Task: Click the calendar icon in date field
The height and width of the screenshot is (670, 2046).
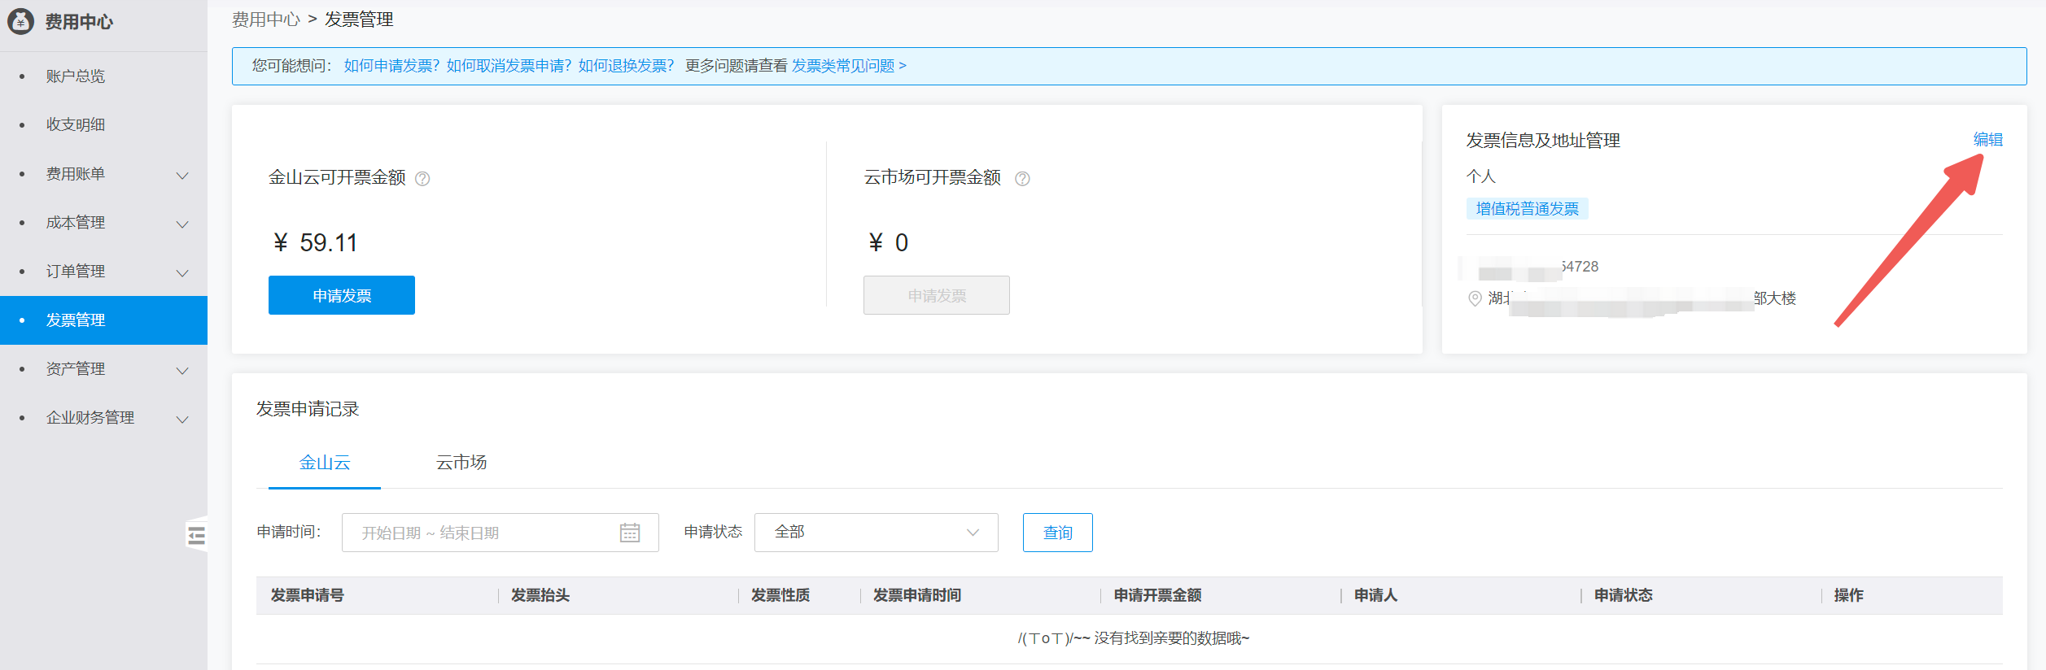Action: (630, 533)
